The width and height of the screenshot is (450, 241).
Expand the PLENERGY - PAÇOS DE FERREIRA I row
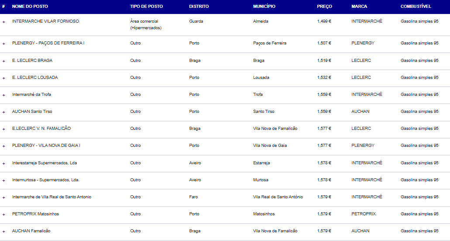tap(4, 44)
